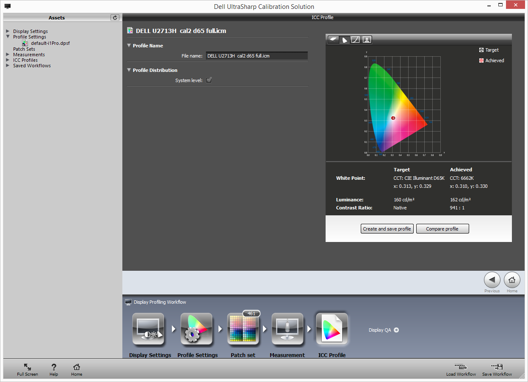Click the ICC Profile panel title
The height and width of the screenshot is (382, 528).
click(x=323, y=17)
